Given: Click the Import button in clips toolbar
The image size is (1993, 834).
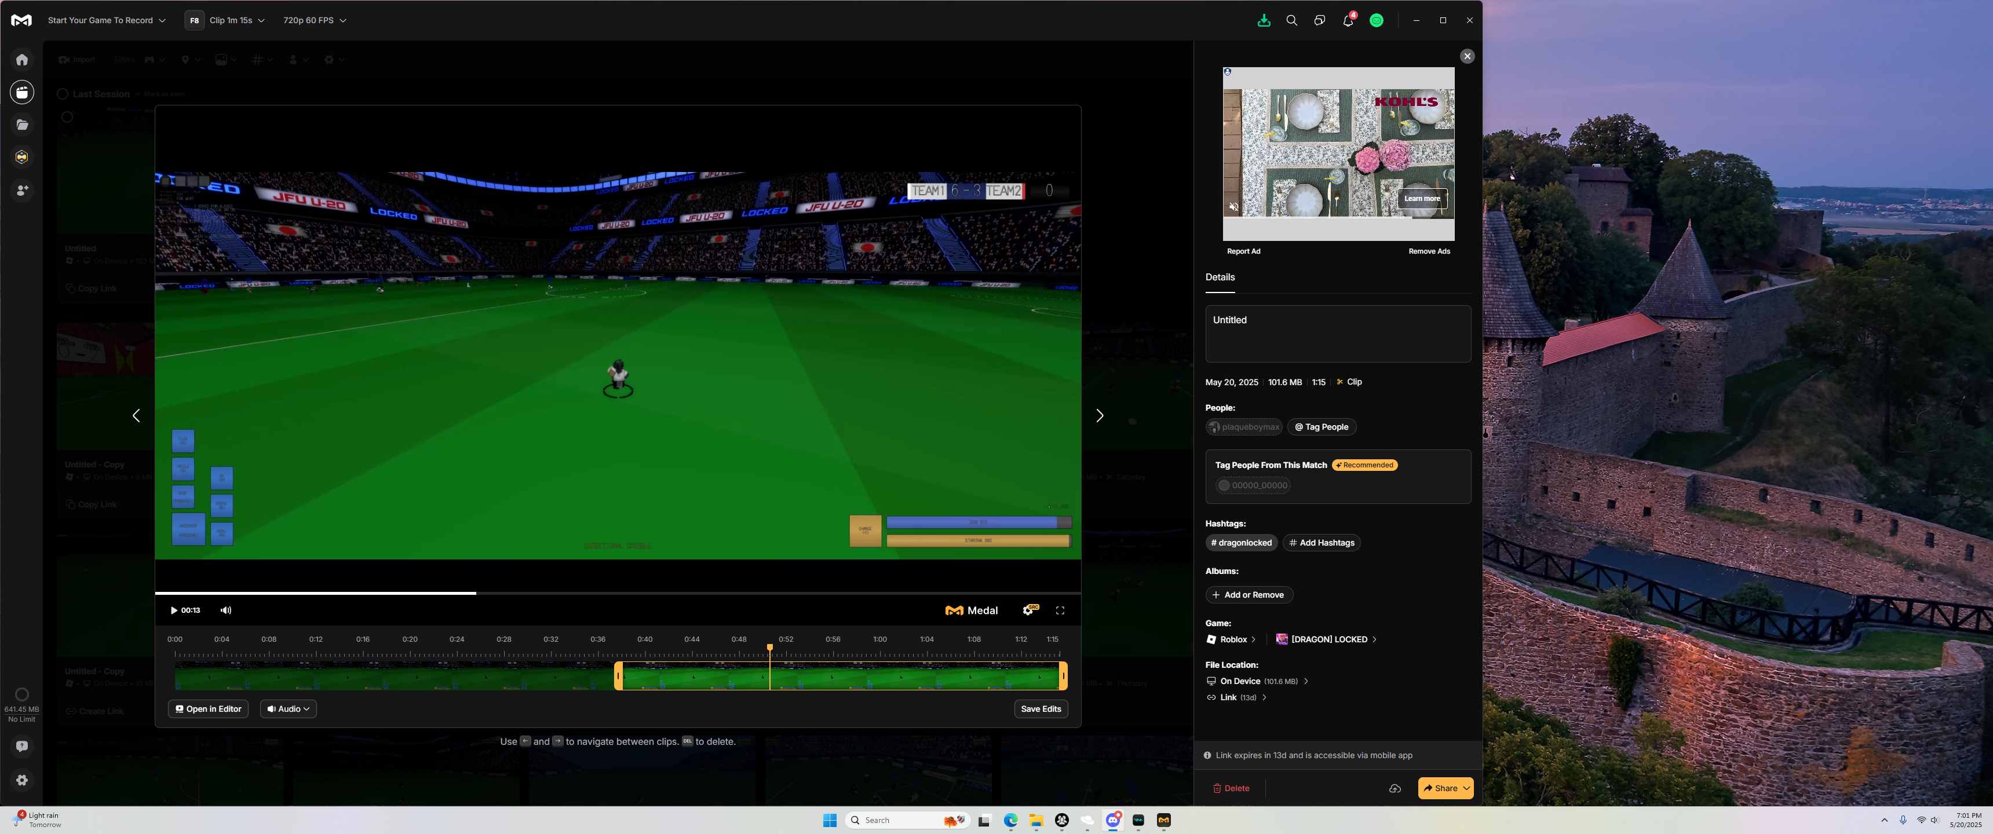Looking at the screenshot, I should click(x=76, y=60).
